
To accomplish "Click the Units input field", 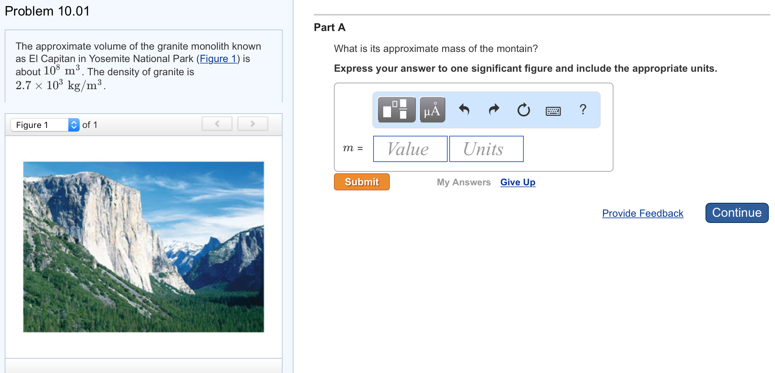I will pyautogui.click(x=487, y=149).
